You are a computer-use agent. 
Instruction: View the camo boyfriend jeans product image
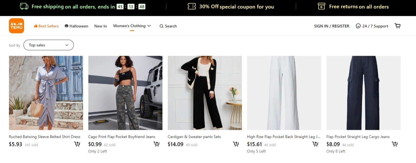[x=125, y=93]
